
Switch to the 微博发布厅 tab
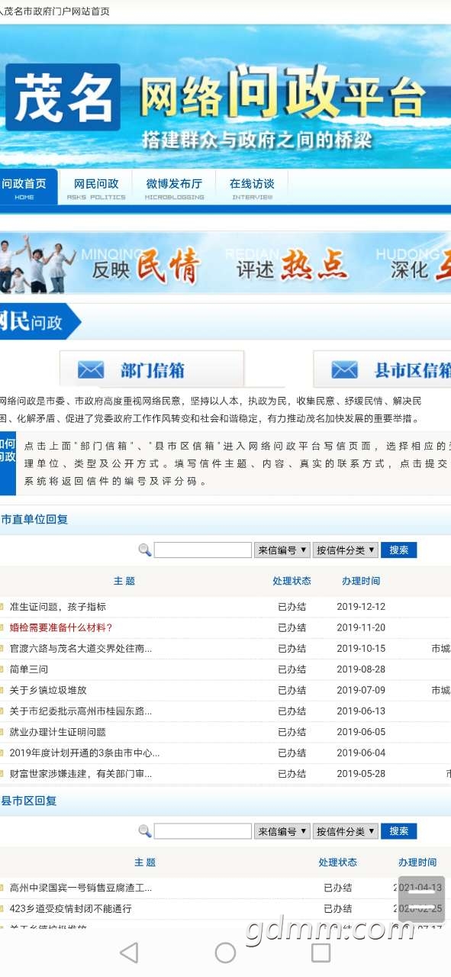tap(175, 187)
